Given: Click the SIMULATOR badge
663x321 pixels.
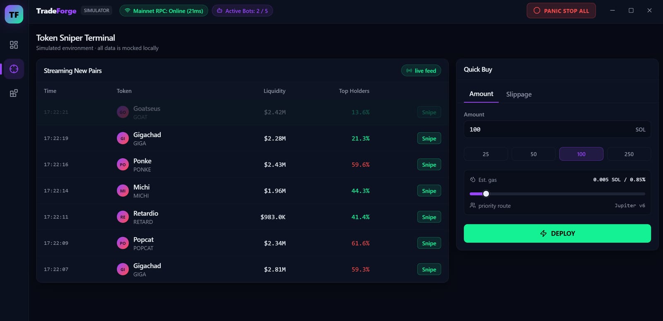Looking at the screenshot, I should click(x=97, y=10).
